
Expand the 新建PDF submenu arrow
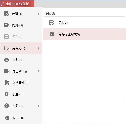(x=39, y=14)
